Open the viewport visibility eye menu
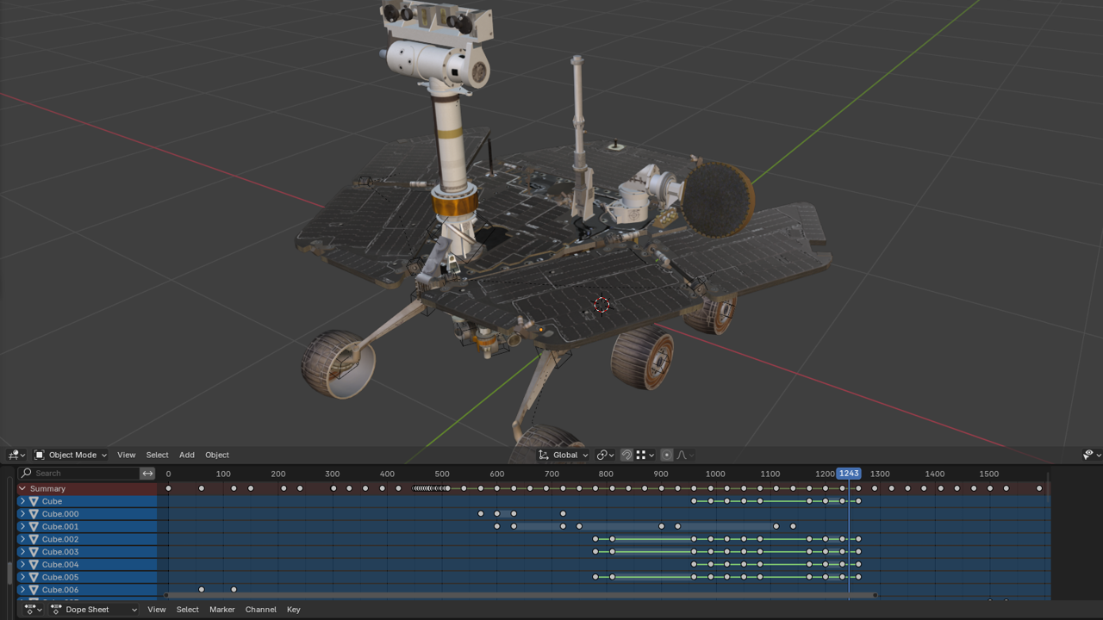Image resolution: width=1103 pixels, height=620 pixels. tap(1089, 455)
